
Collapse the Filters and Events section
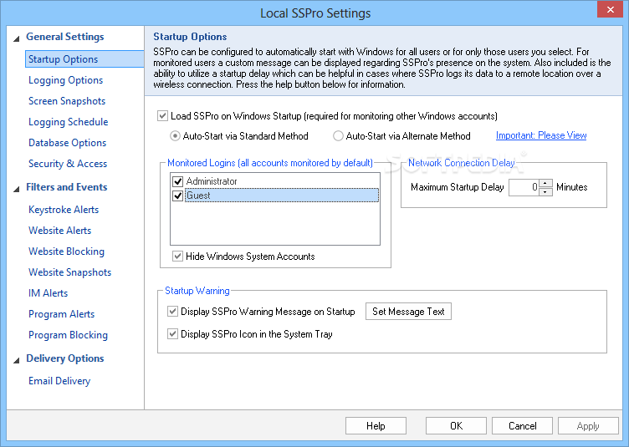pos(17,189)
